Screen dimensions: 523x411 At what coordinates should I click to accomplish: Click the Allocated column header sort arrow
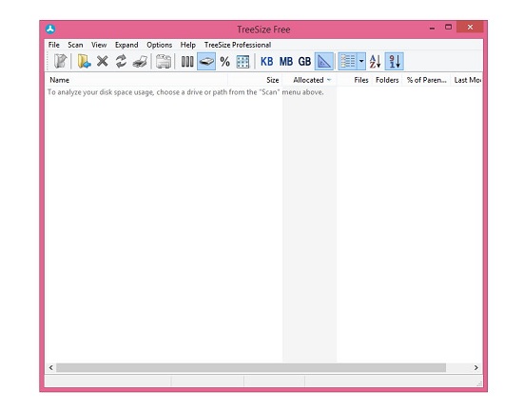[329, 80]
